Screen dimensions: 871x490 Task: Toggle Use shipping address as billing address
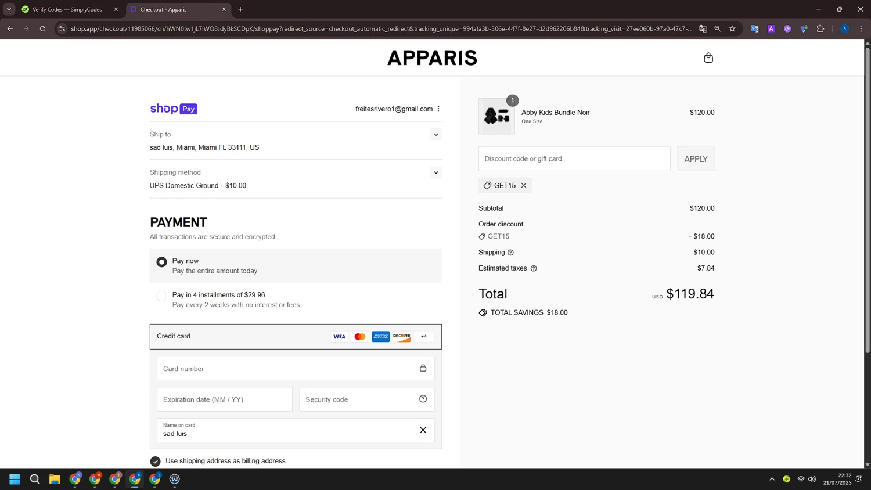155,461
